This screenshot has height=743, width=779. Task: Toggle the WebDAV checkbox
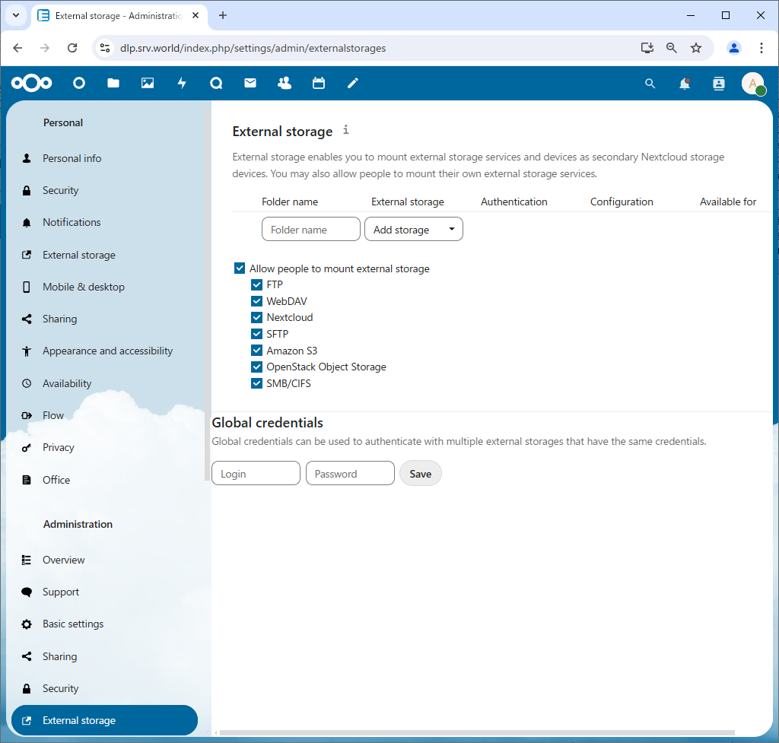[x=257, y=301]
